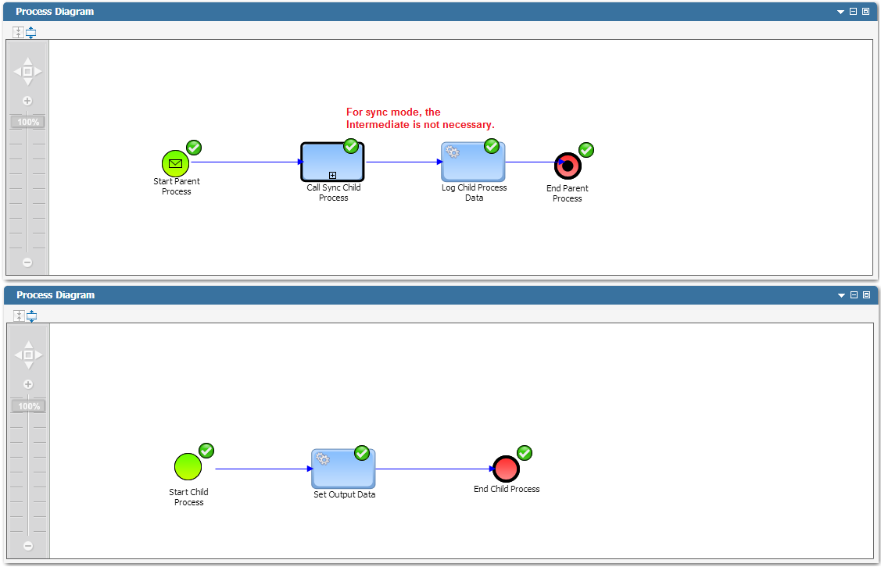The height and width of the screenshot is (567, 881).
Task: Pan right in bottom diagram navigator
Action: click(39, 355)
